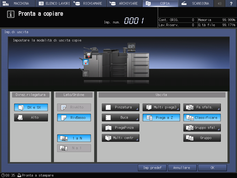
Task: Click the Piega a Z fold icon
Action: coord(149,117)
